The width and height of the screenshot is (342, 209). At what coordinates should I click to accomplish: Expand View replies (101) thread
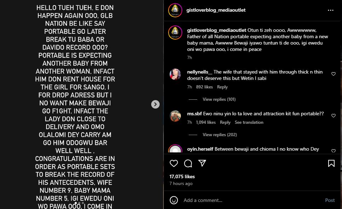click(x=219, y=99)
